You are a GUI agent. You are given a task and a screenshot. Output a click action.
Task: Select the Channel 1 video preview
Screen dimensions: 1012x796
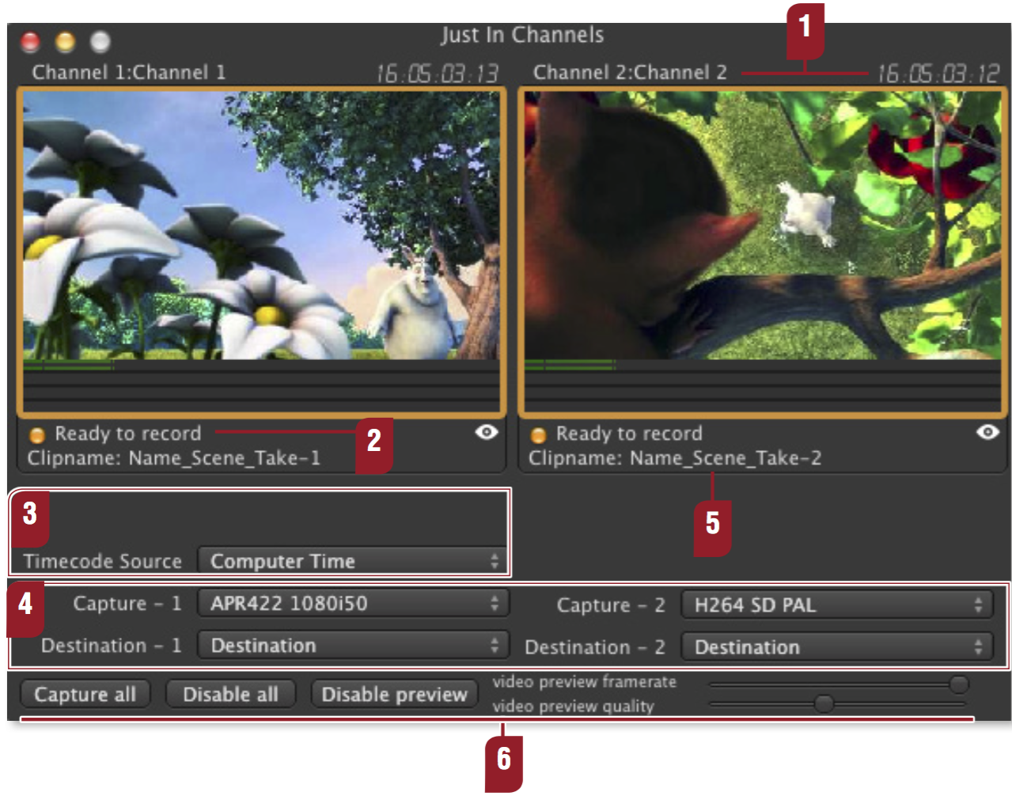coord(262,226)
